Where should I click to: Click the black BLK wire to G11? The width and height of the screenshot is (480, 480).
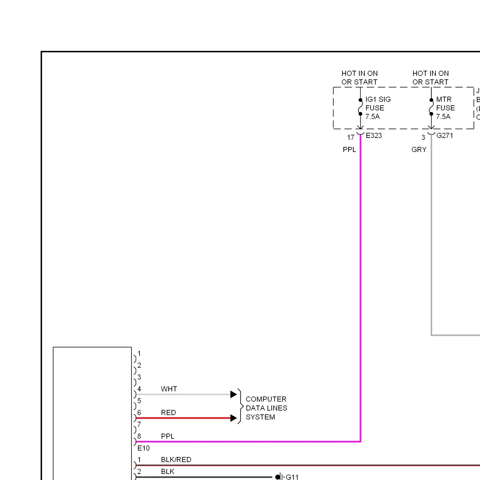tap(204, 477)
